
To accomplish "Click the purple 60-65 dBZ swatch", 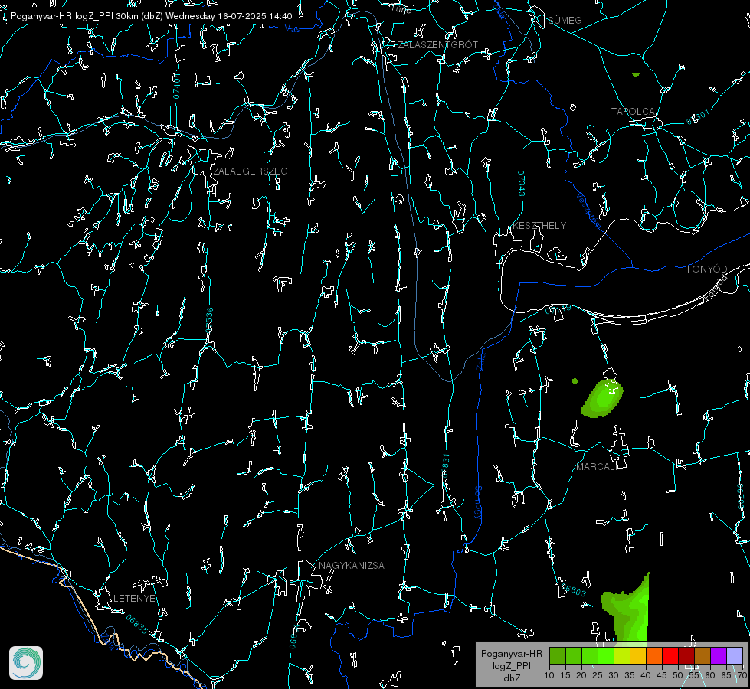I will pyautogui.click(x=719, y=655).
